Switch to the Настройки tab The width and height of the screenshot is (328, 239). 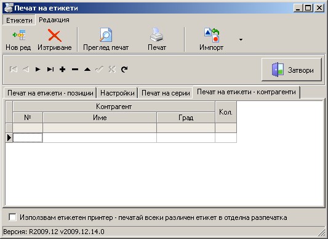118,93
